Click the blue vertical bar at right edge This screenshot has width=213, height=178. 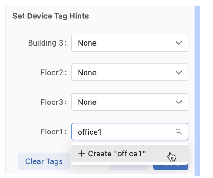(197, 91)
